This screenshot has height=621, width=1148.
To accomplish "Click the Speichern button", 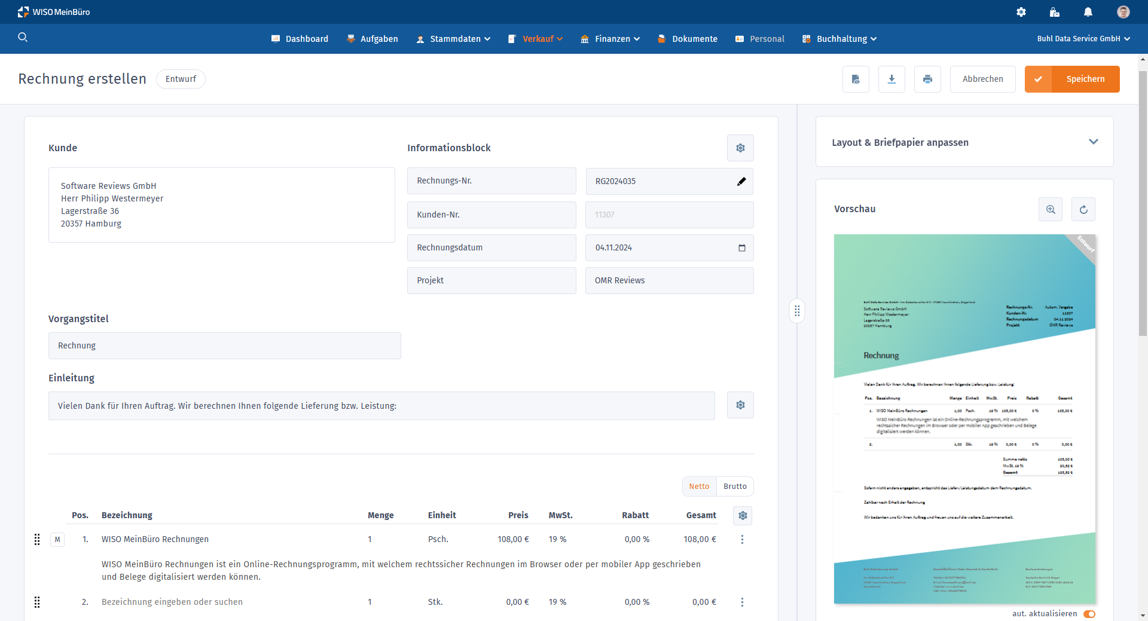I will pyautogui.click(x=1072, y=79).
